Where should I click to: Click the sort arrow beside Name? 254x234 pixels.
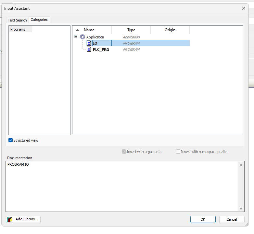coord(77,30)
